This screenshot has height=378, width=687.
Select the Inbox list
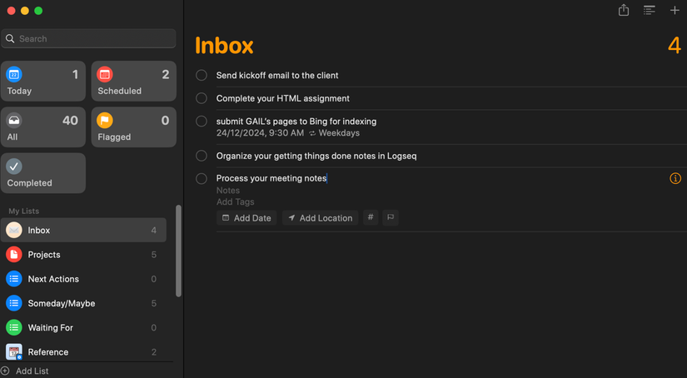(x=83, y=230)
